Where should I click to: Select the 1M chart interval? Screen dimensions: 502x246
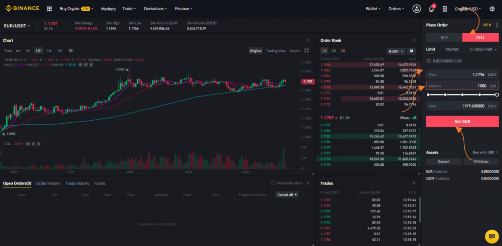click(59, 50)
